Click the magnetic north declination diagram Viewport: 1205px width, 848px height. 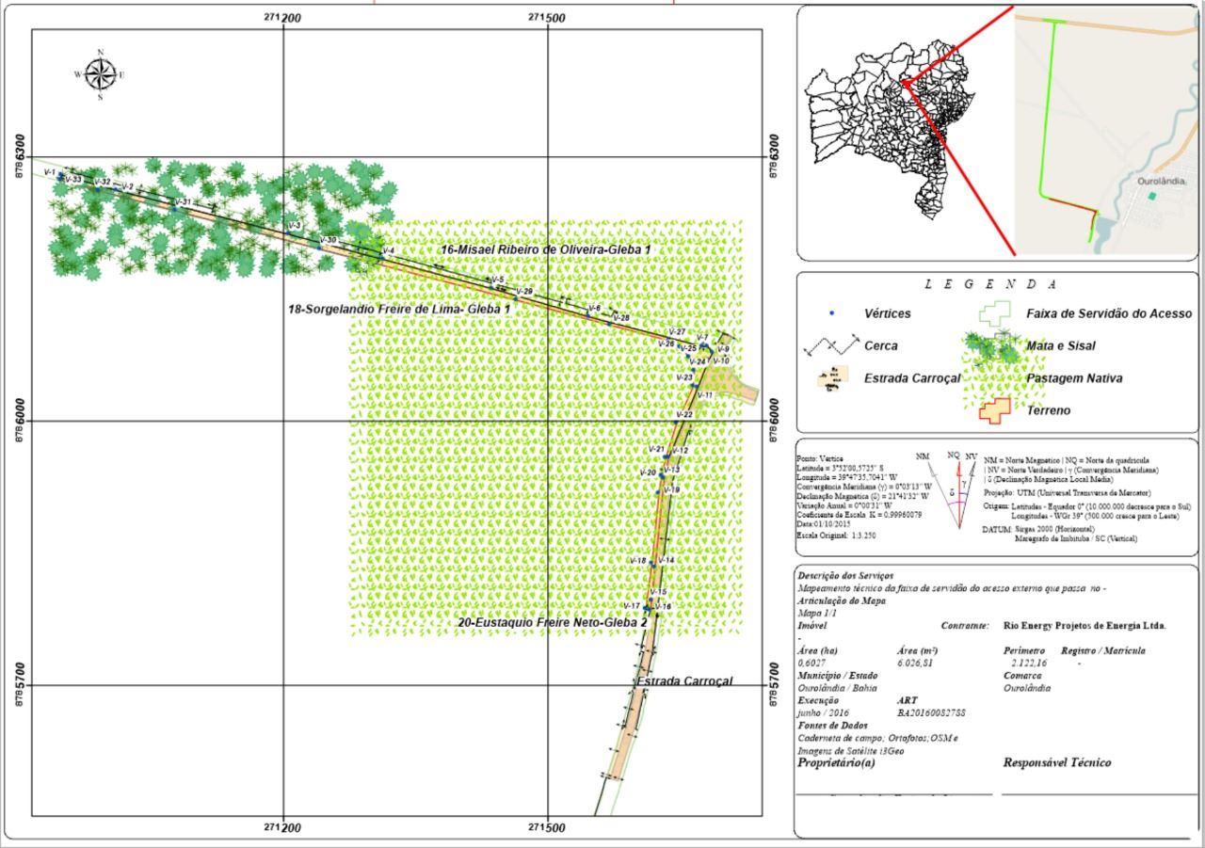click(953, 484)
